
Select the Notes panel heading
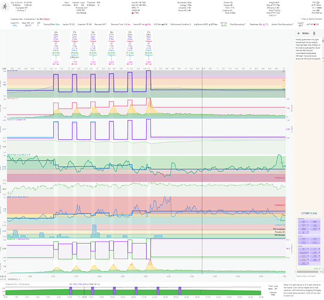pyautogui.click(x=305, y=34)
